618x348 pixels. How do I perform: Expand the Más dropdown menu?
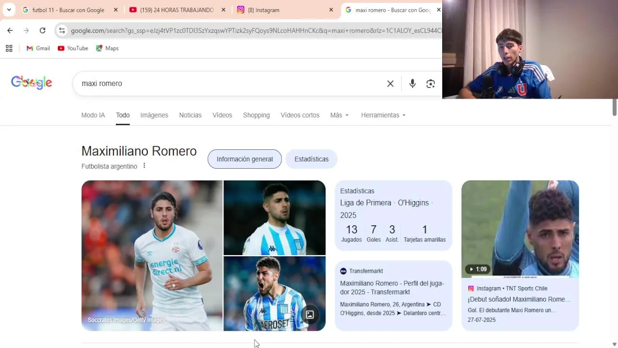click(339, 115)
